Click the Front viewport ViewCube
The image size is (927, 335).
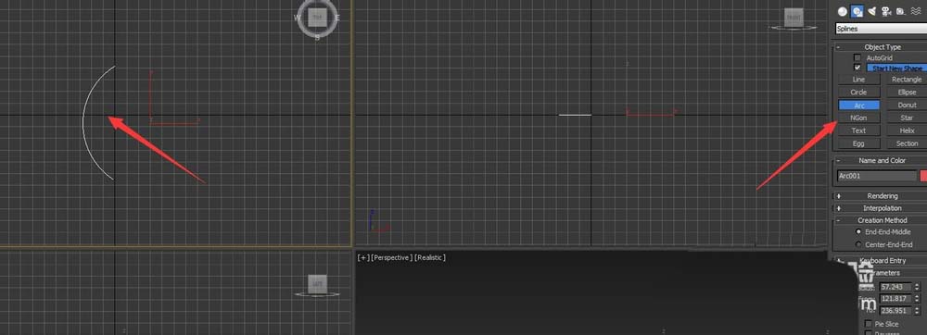[794, 18]
